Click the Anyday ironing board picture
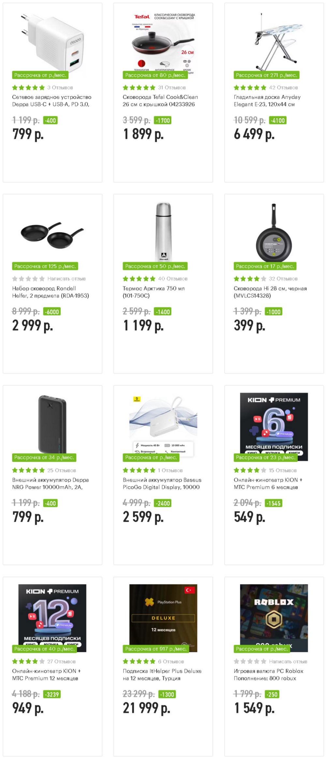326x759 pixels. click(x=274, y=41)
